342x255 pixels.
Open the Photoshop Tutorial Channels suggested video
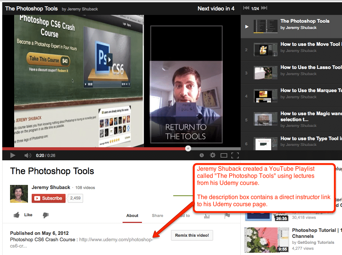(x=317, y=233)
